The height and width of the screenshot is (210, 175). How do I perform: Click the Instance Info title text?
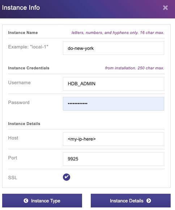tap(21, 8)
